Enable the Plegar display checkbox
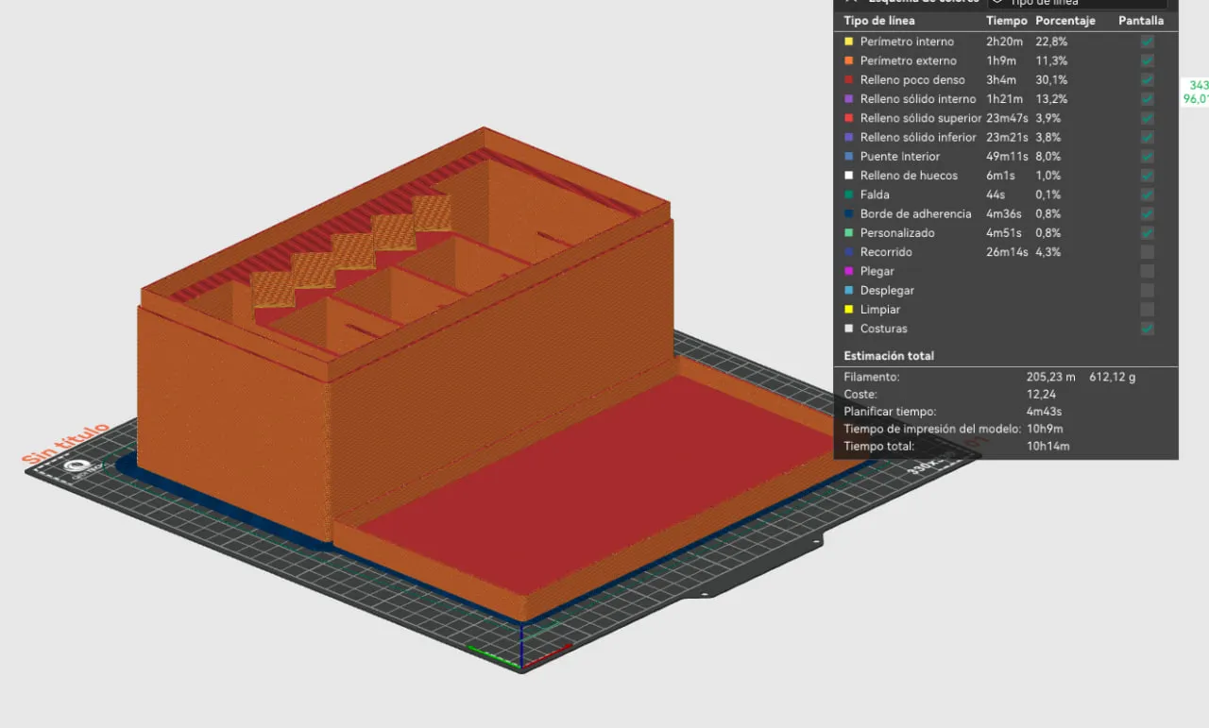Image resolution: width=1209 pixels, height=728 pixels. click(1147, 271)
